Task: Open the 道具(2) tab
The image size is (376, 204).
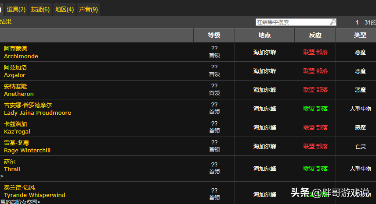Action: pyautogui.click(x=16, y=9)
